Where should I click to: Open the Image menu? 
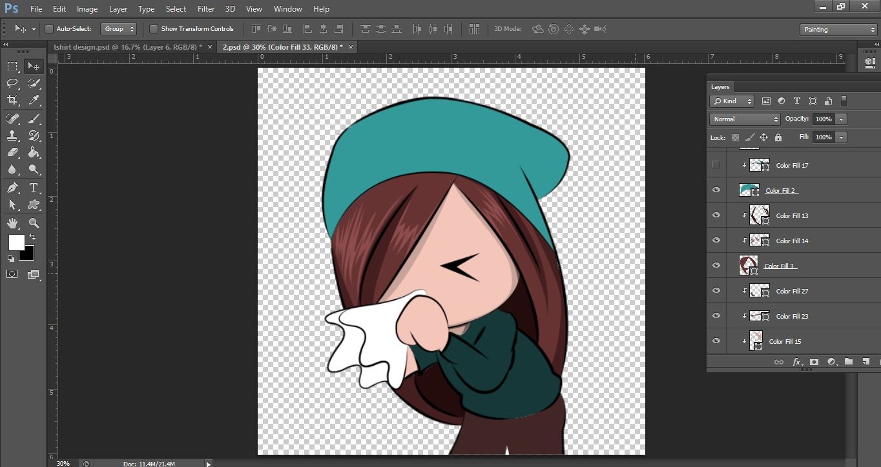87,9
